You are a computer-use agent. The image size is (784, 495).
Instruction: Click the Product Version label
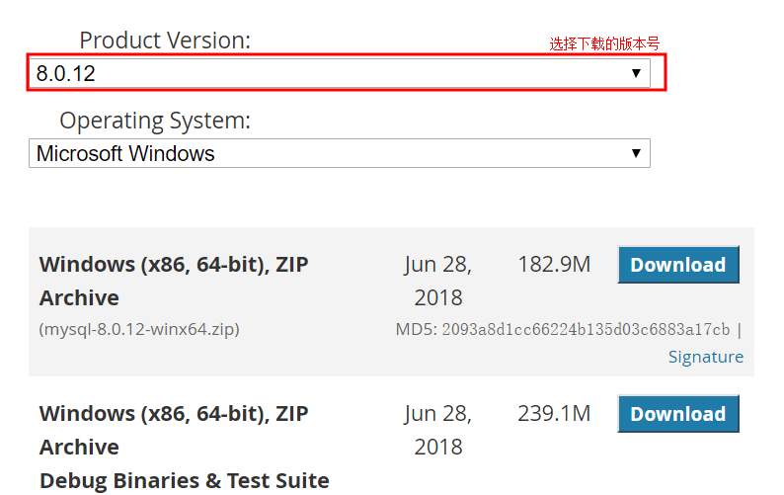165,41
